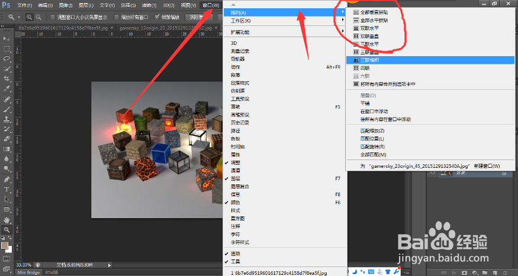Choose 全部垂直拼贴 arrangement
Screen dimensions: 518x276
[x=430, y=12]
